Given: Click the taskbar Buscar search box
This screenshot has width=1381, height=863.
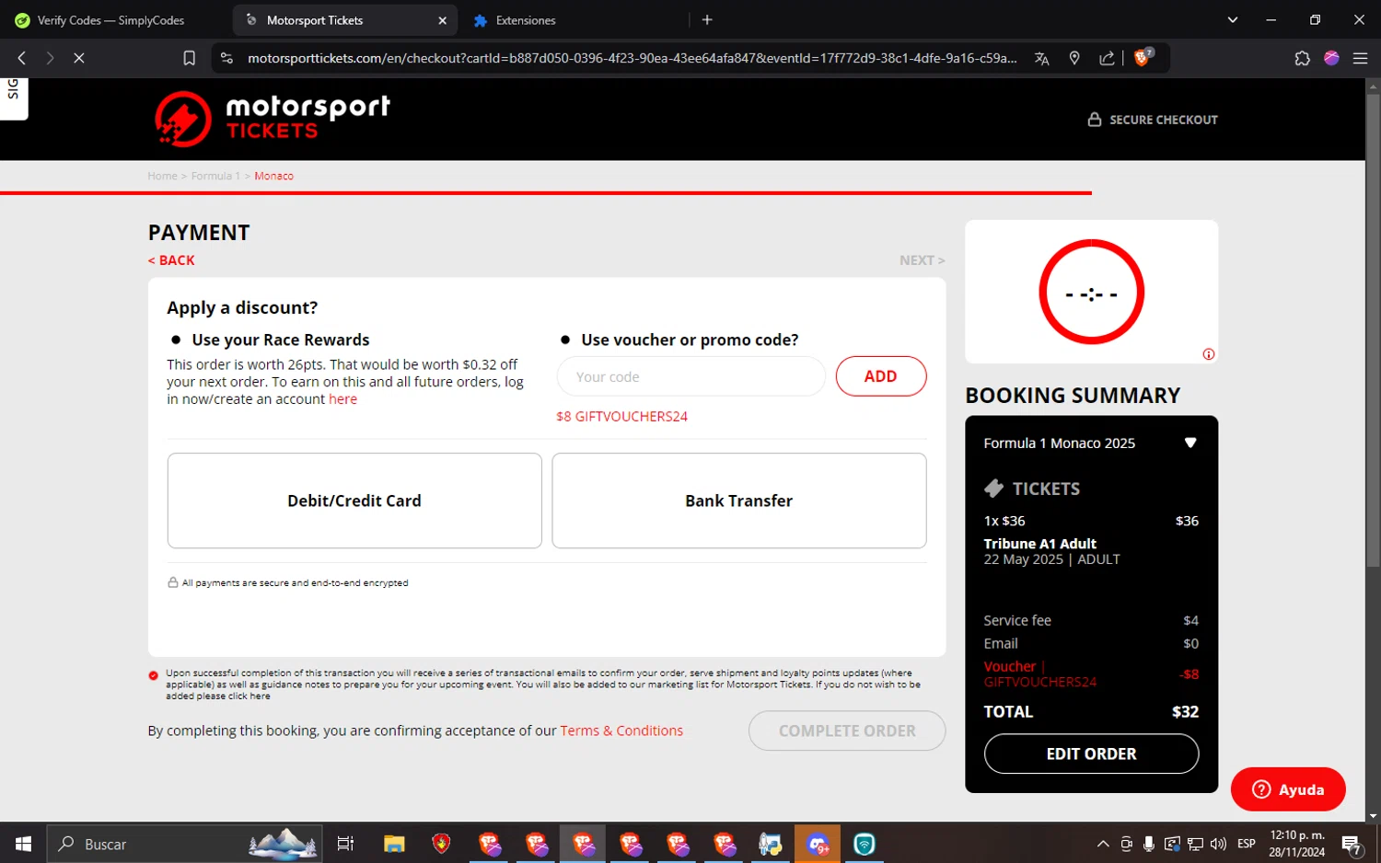Looking at the screenshot, I should click(184, 844).
